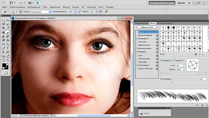The image size is (209, 118).
Task: Open Файл menu
Action: (4, 7)
